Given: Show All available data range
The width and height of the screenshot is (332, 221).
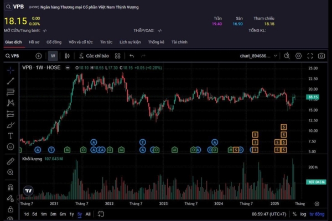Looking at the screenshot, I should [x=88, y=214].
